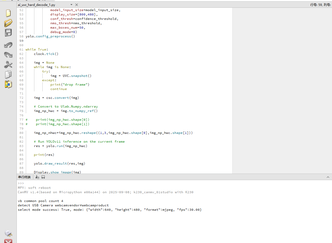Click the 串行终端 terminal label

pos(24,177)
